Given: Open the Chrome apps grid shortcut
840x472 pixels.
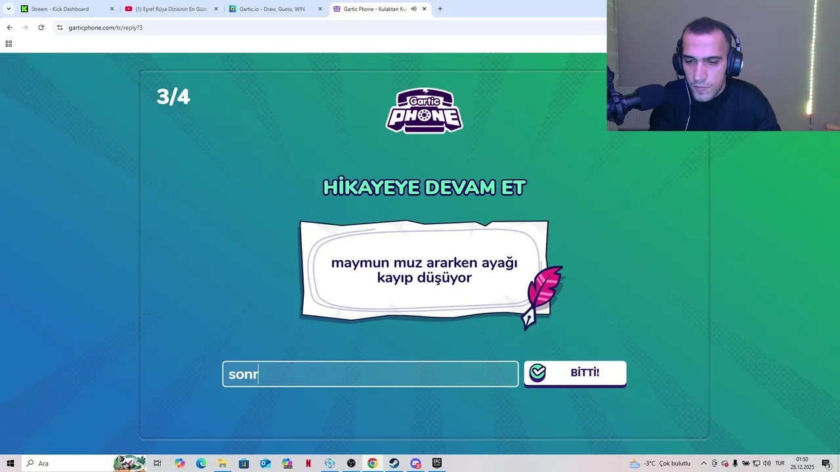Looking at the screenshot, I should click(x=9, y=44).
